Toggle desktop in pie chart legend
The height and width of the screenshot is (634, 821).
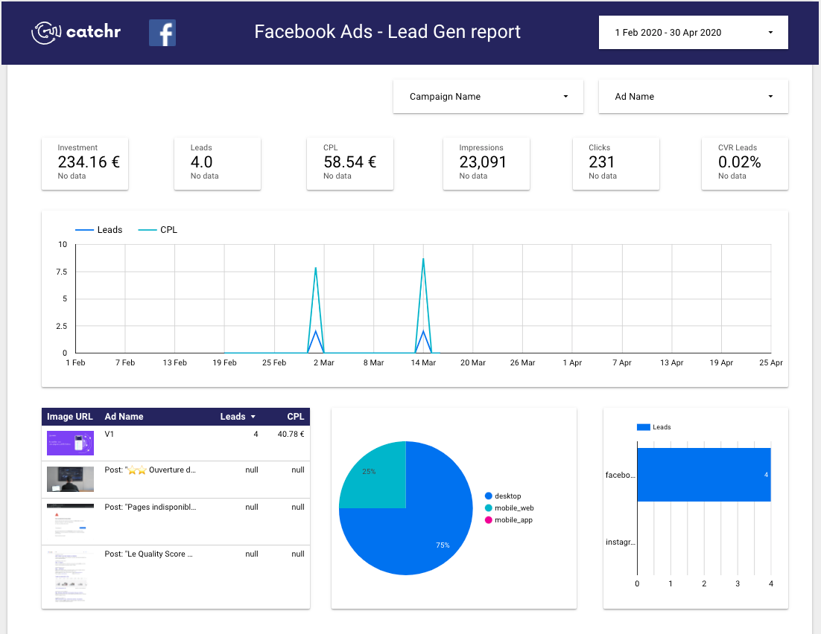point(507,496)
